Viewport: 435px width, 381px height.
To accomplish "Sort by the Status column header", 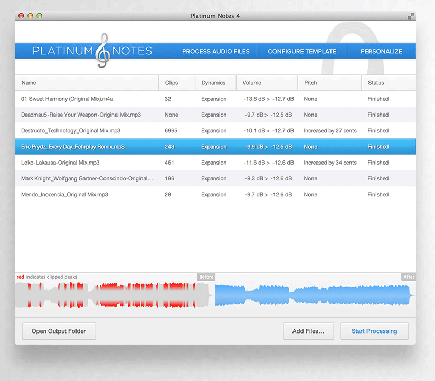I will coord(389,83).
